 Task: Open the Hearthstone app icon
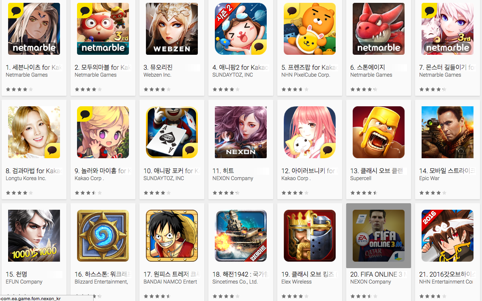(103, 236)
